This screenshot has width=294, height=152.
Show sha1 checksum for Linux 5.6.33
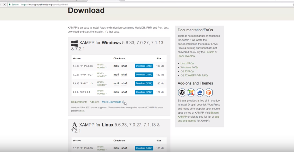pos(124,148)
